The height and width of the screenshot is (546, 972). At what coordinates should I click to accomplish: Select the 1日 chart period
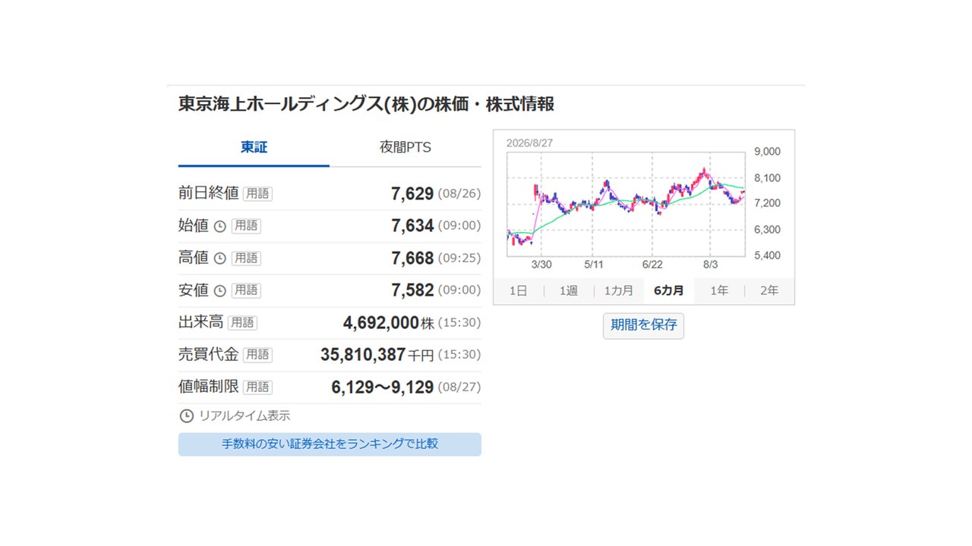518,290
